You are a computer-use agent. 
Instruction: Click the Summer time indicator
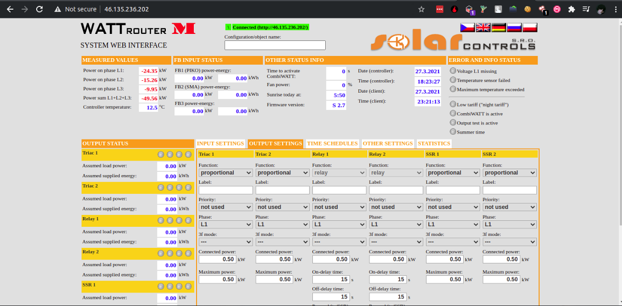(x=453, y=132)
